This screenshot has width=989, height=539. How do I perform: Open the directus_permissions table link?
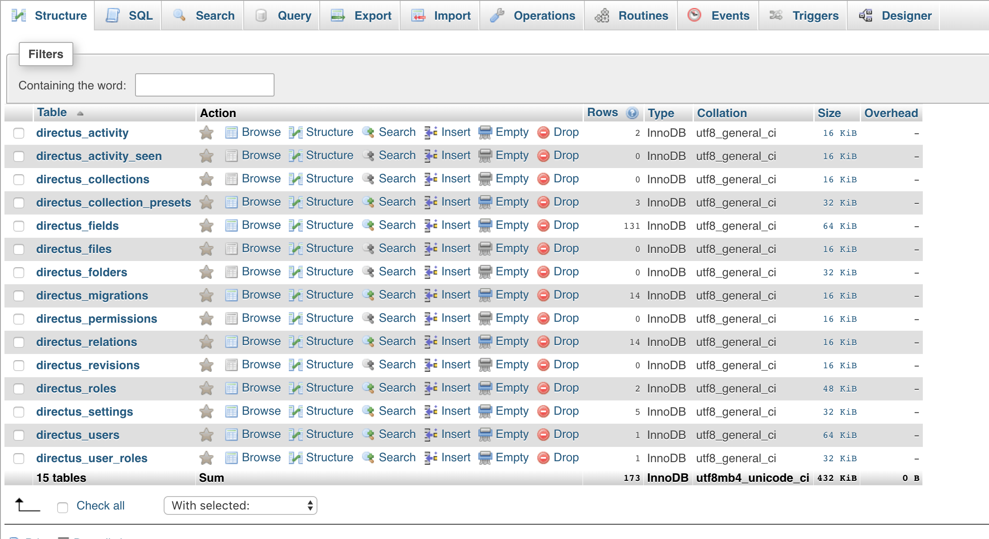[97, 319]
